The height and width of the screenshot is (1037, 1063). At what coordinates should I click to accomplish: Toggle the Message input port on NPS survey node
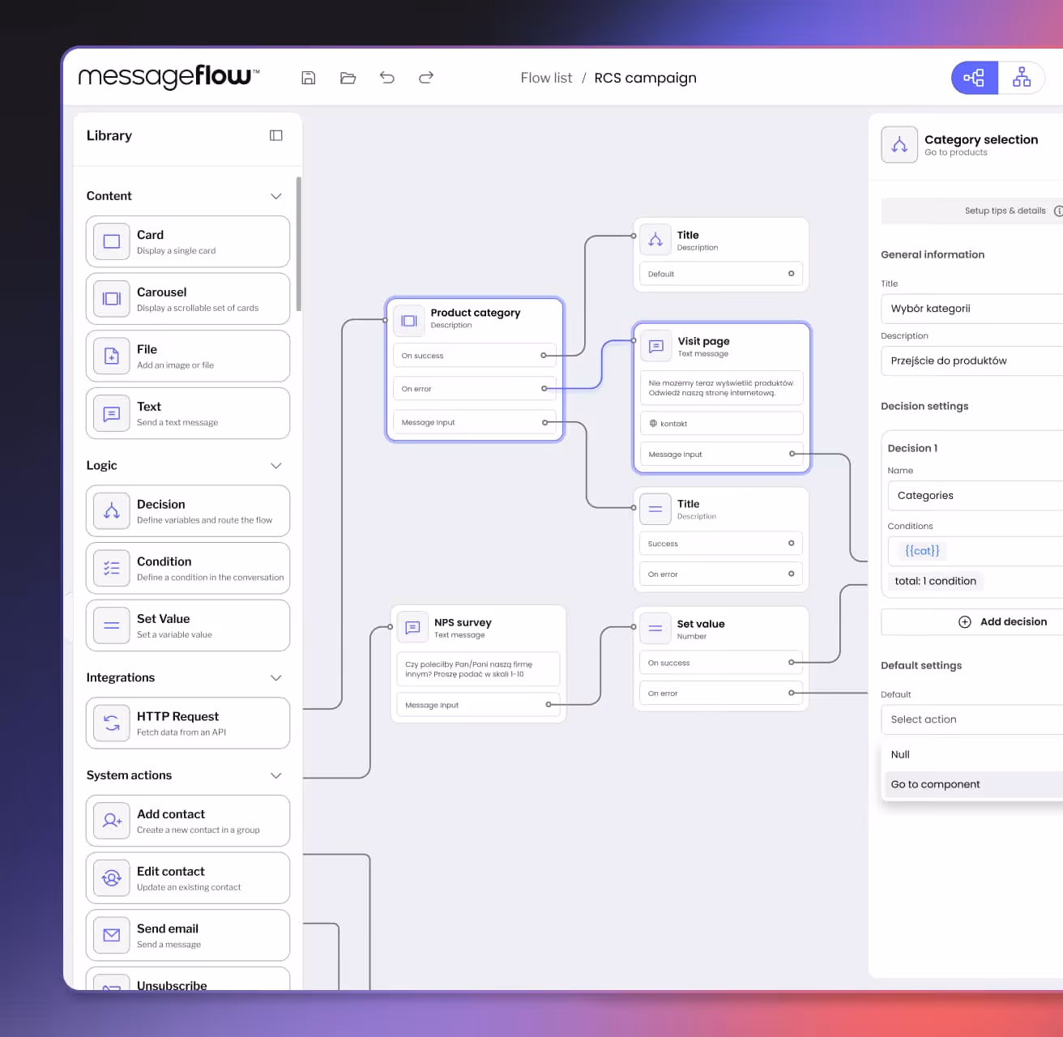coord(550,705)
